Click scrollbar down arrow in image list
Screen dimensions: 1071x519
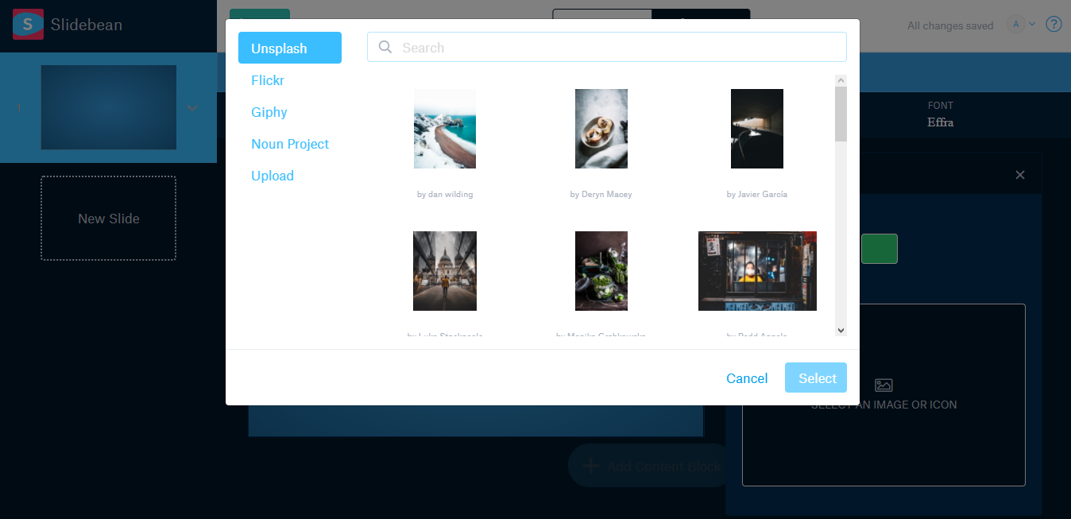pyautogui.click(x=841, y=330)
